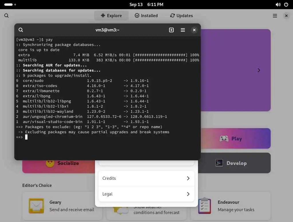
Task: Click the terminal search icon
Action: click(21, 30)
